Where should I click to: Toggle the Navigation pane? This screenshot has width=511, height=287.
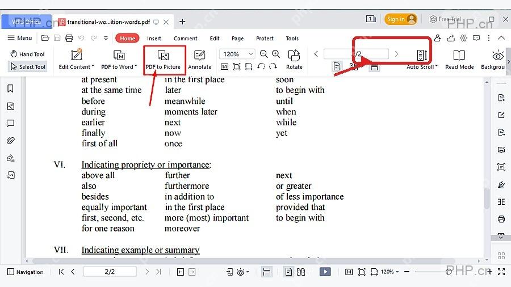point(26,272)
